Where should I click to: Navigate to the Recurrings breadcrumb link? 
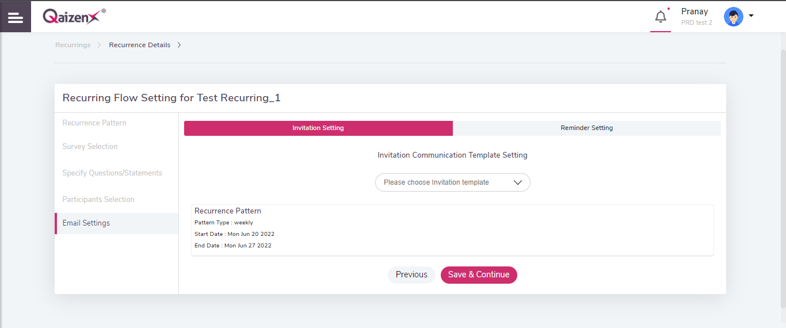click(x=73, y=45)
